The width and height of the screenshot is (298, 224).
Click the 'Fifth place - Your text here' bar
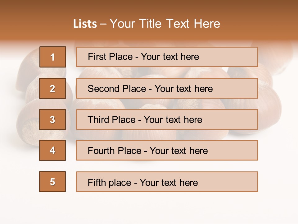pos(167,182)
